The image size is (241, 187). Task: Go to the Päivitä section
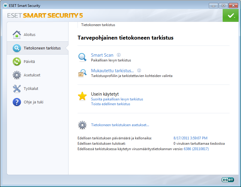[38, 62]
